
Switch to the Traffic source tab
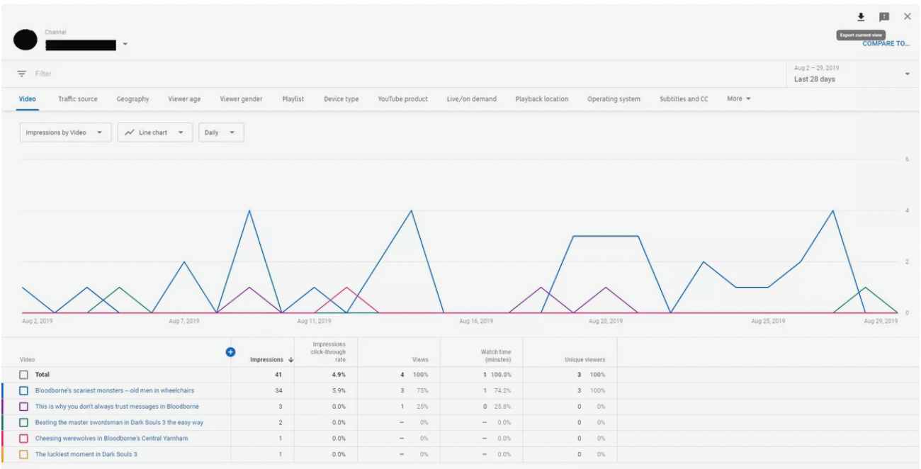[78, 99]
